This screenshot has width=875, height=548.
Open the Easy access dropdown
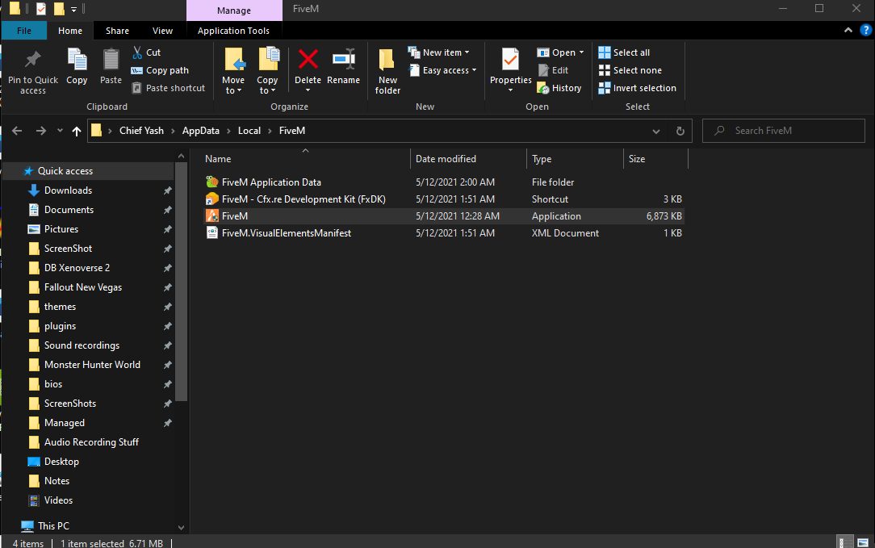coord(442,70)
